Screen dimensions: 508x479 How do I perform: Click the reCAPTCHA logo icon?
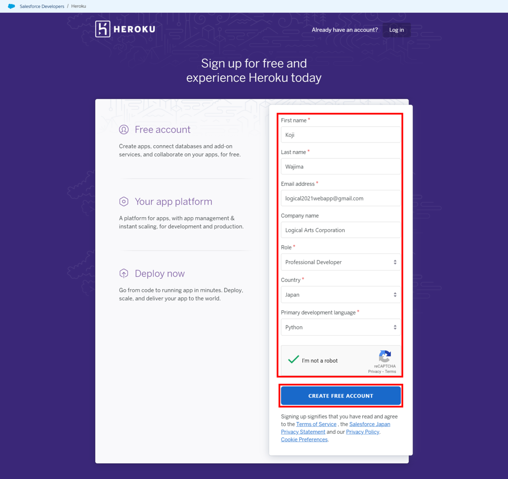pos(385,356)
